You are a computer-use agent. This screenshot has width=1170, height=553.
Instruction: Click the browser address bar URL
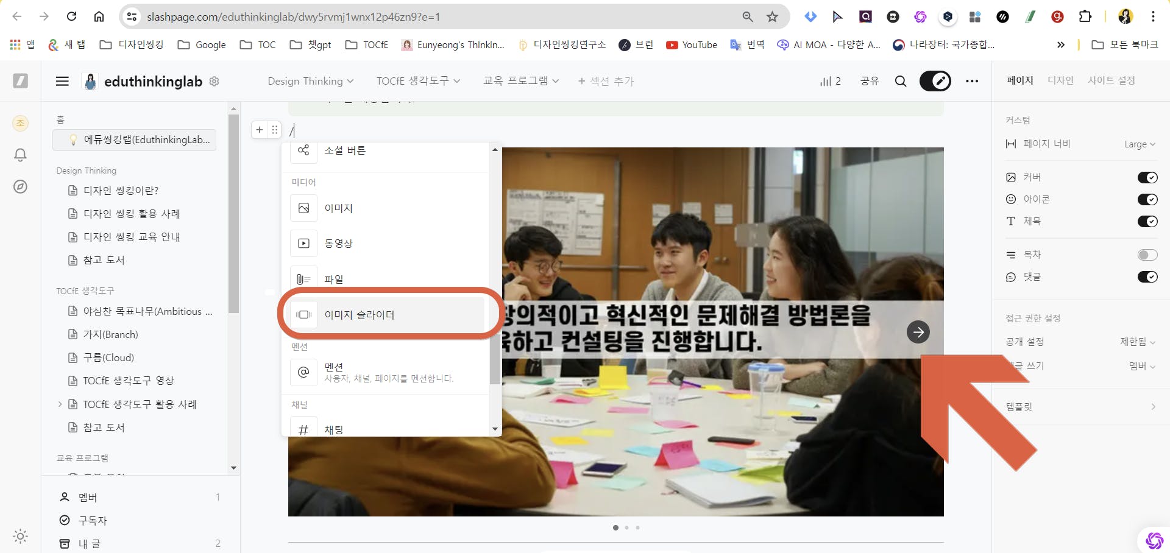pyautogui.click(x=293, y=17)
